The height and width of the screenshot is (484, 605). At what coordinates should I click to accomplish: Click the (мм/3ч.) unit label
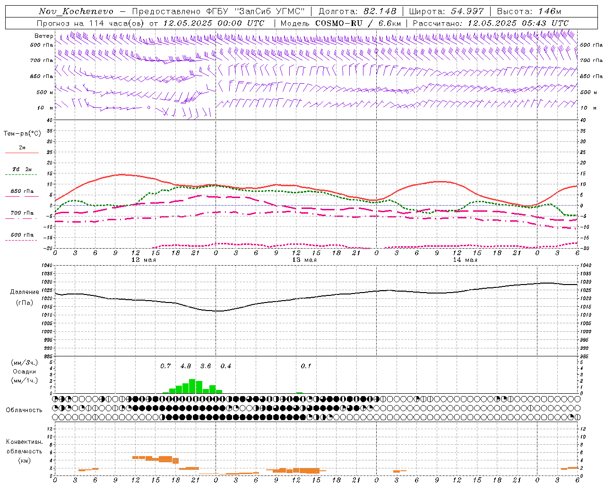click(25, 363)
